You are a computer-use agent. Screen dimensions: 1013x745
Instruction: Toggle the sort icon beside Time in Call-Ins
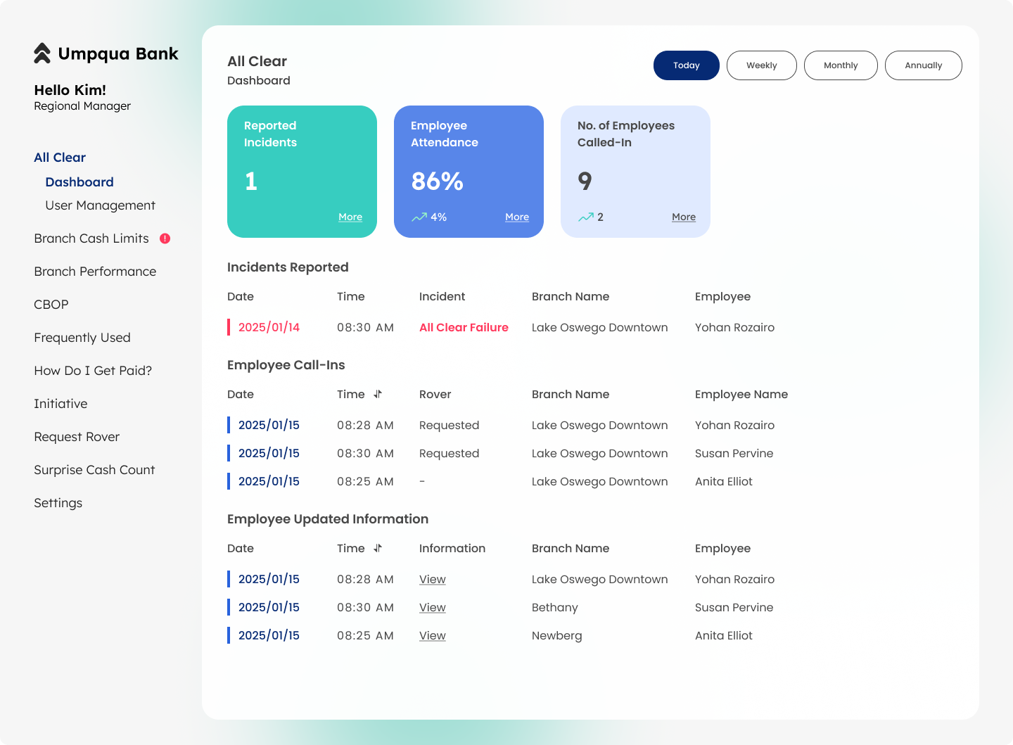click(x=378, y=395)
